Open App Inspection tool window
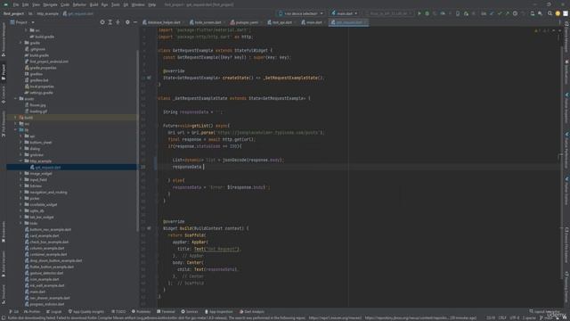The height and width of the screenshot is (321, 570). pos(219,311)
